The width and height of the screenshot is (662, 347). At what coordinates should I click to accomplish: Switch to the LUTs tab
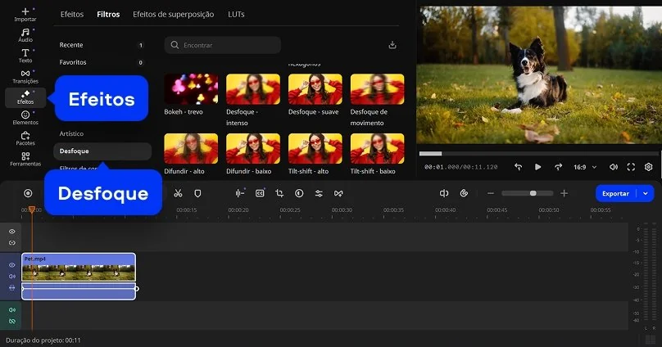[x=236, y=14]
